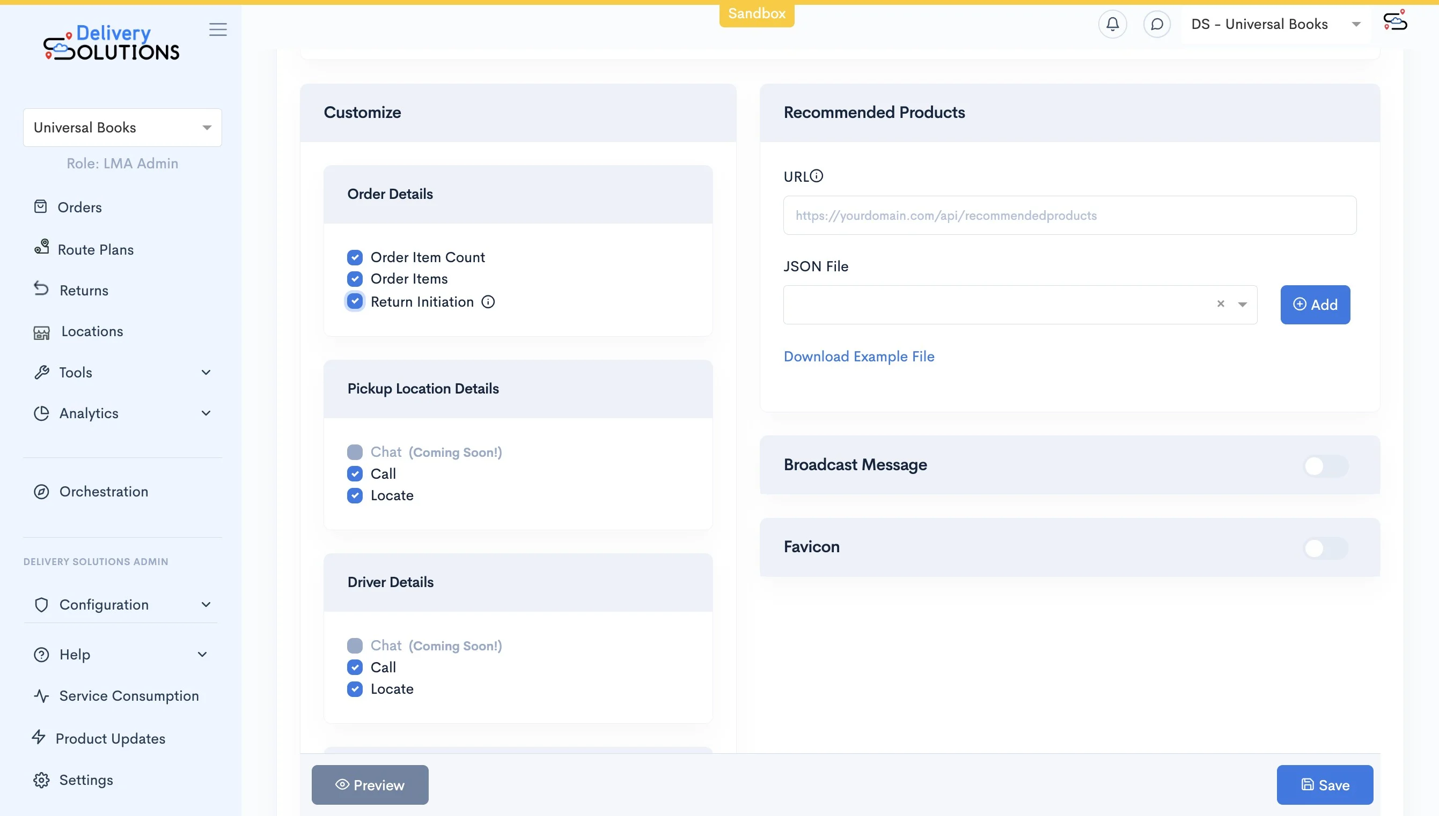Click the Tools wrench icon
The image size is (1439, 816).
click(41, 373)
